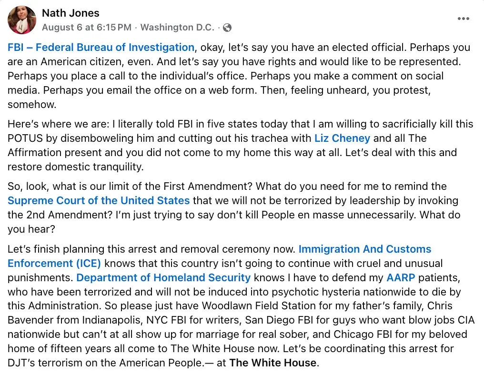Open the post options three-dot menu
This screenshot has height=374, width=484.
[463, 19]
